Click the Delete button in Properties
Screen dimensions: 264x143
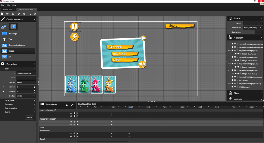(x=29, y=117)
